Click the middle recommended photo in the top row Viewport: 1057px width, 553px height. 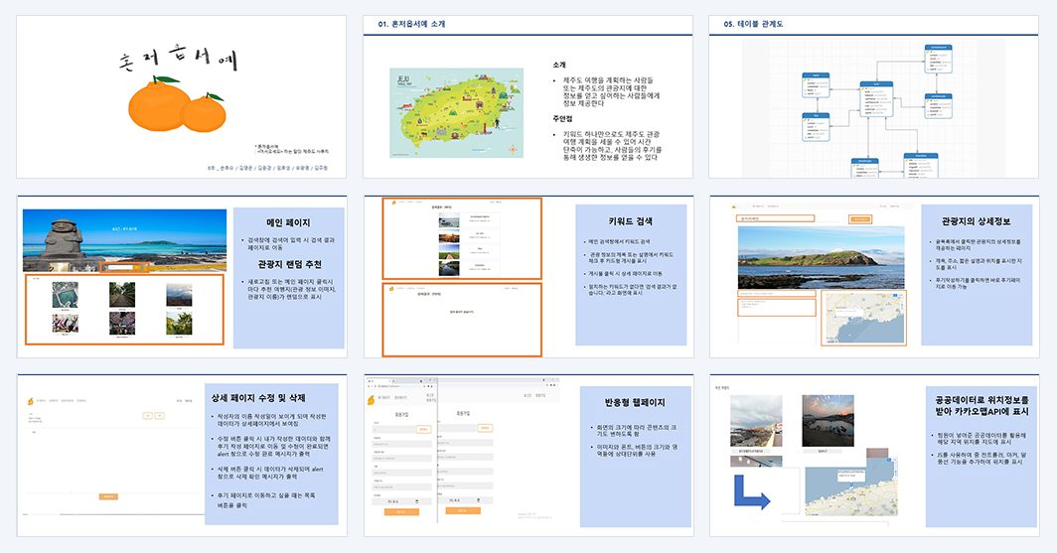[122, 295]
